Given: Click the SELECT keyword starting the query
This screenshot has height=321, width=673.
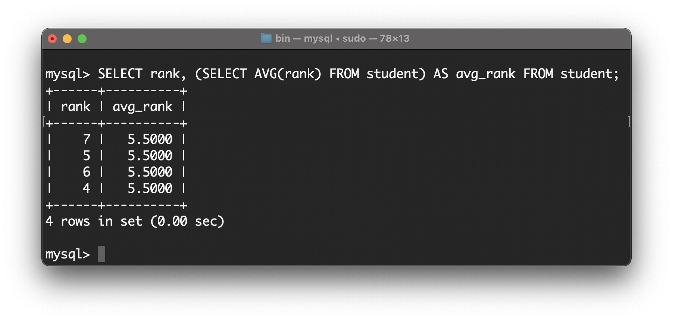Looking at the screenshot, I should [x=120, y=74].
